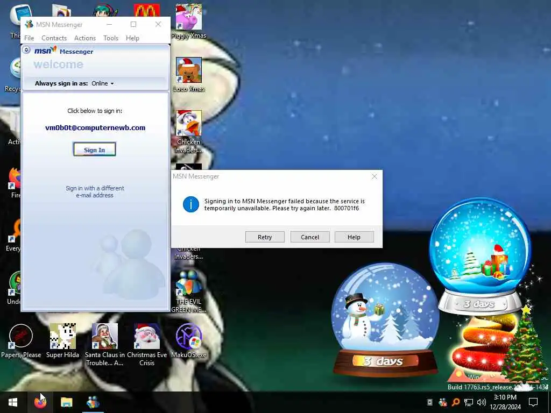Open the Windows Start menu
Image resolution: width=551 pixels, height=413 pixels.
tap(13, 402)
